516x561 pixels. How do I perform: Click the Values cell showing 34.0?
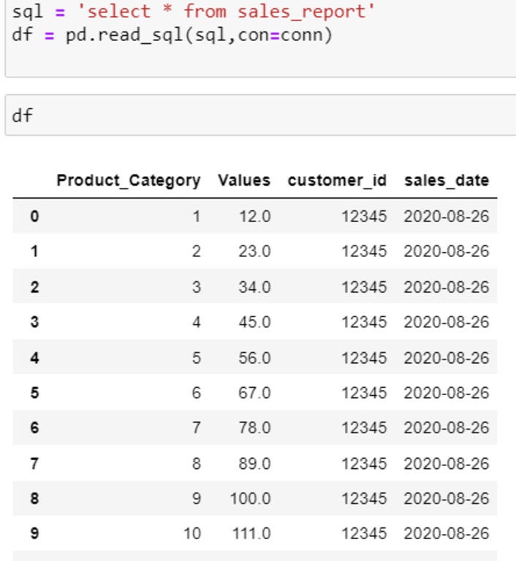pos(254,287)
